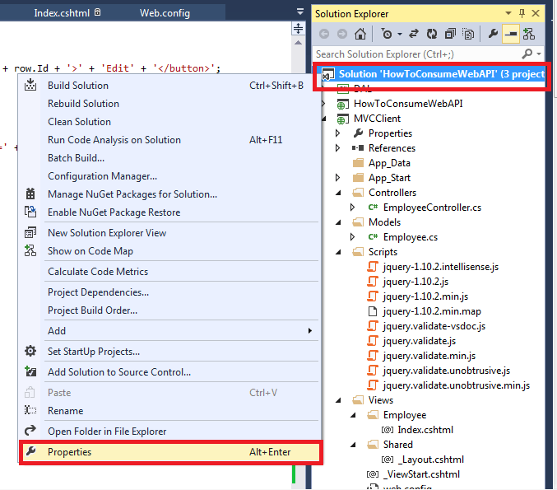Choose Rebuild Solution menu item

(169, 104)
